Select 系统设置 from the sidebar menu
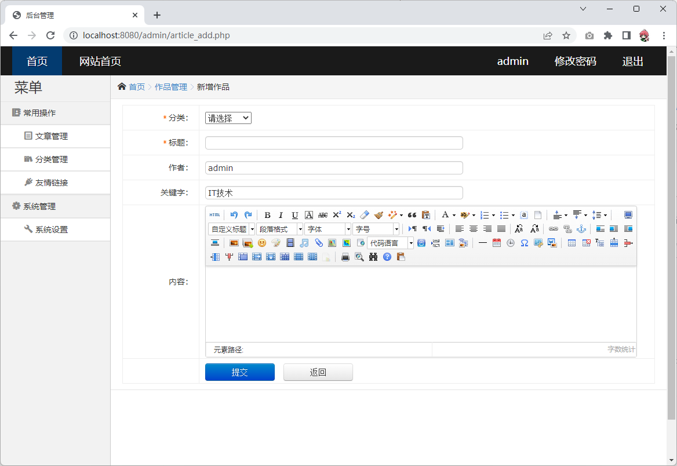This screenshot has height=466, width=677. (51, 230)
